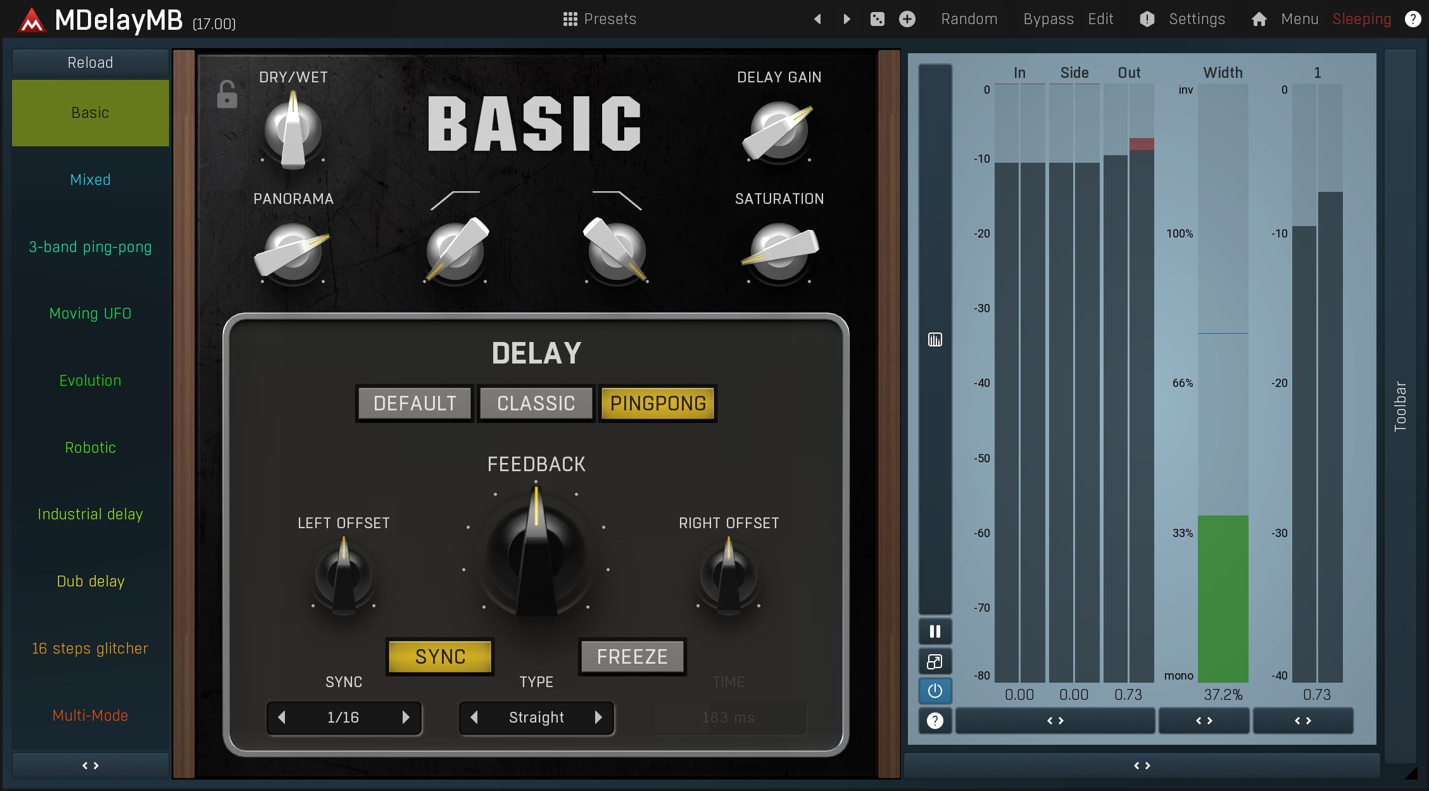Viewport: 1429px width, 791px height.
Task: Click the plus add preset icon
Action: tap(907, 19)
